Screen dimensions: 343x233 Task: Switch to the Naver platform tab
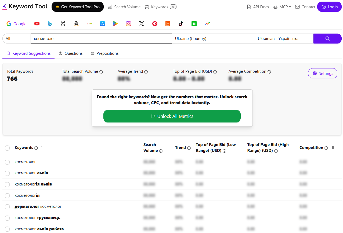point(194,24)
